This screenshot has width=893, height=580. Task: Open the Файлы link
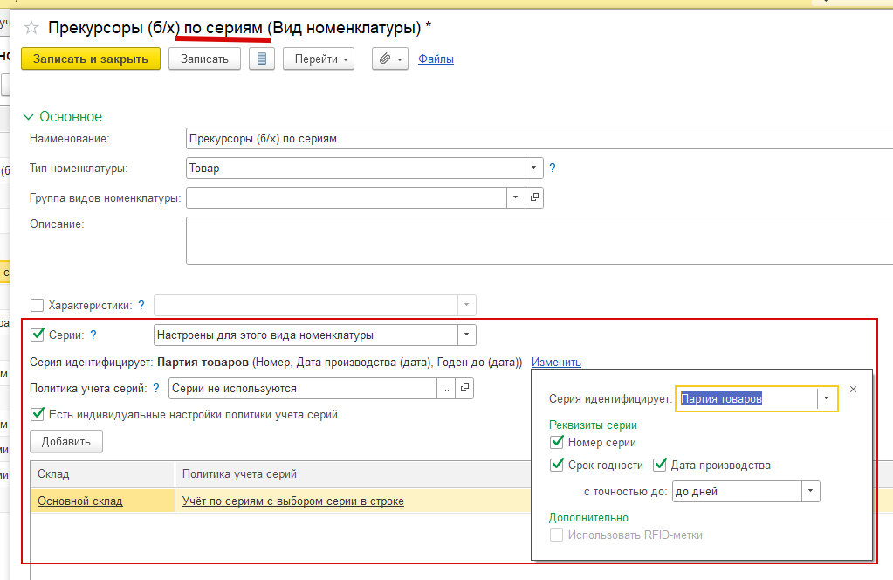pyautogui.click(x=436, y=59)
